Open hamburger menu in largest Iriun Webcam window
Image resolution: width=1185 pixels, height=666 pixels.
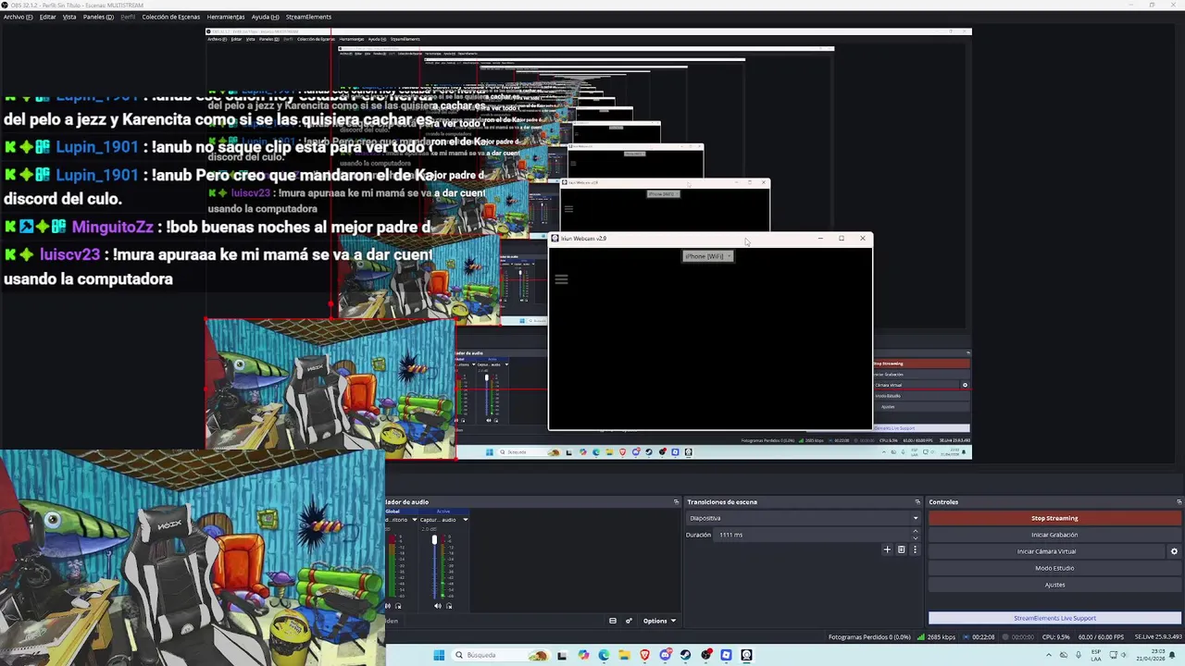[561, 278]
